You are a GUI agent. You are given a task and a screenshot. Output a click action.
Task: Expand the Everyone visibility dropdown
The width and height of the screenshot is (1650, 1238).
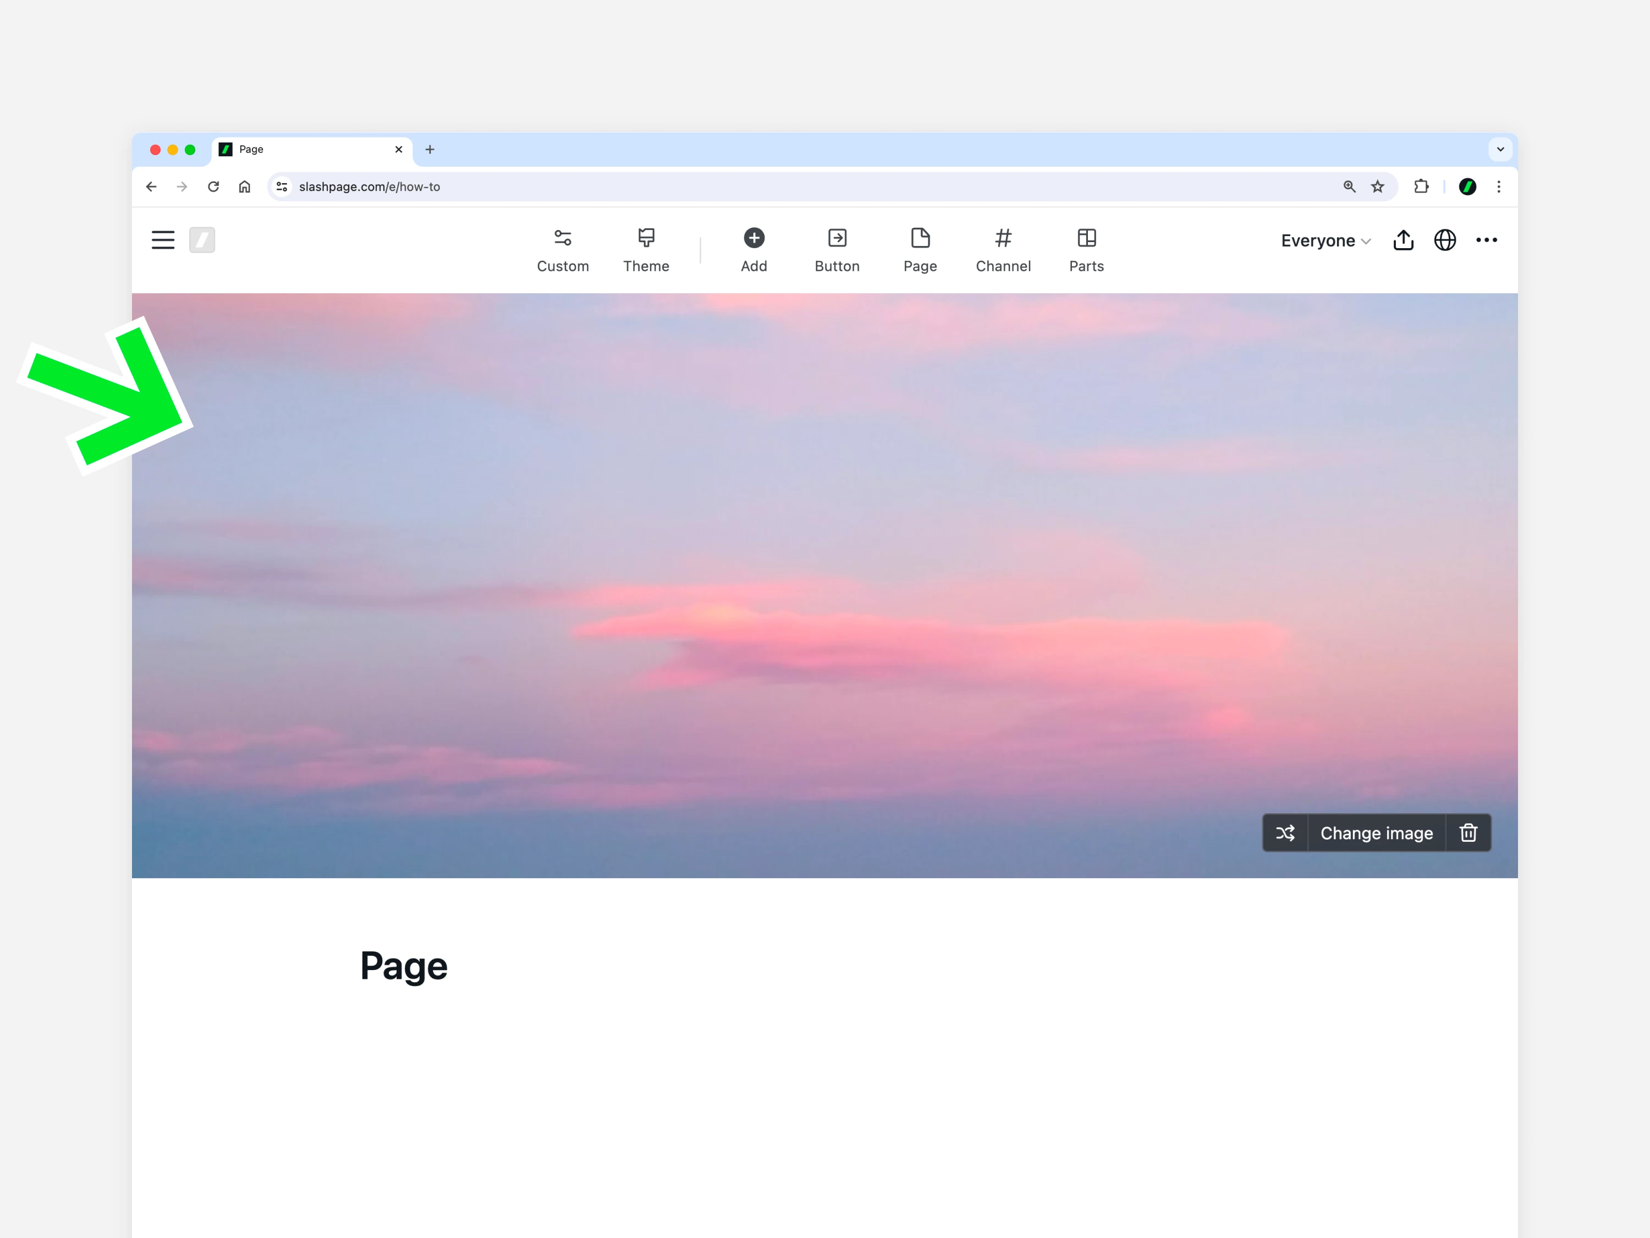point(1325,240)
